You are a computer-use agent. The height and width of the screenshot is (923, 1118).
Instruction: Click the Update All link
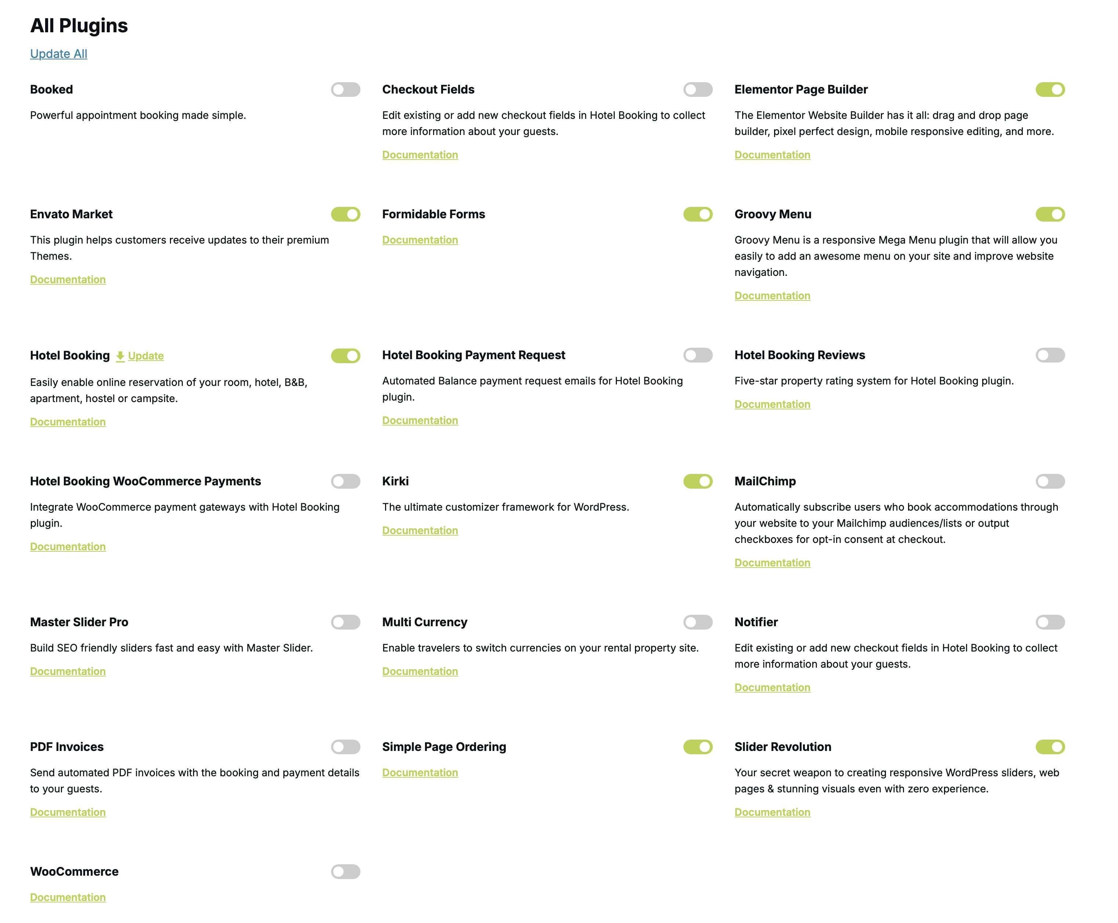(x=58, y=54)
